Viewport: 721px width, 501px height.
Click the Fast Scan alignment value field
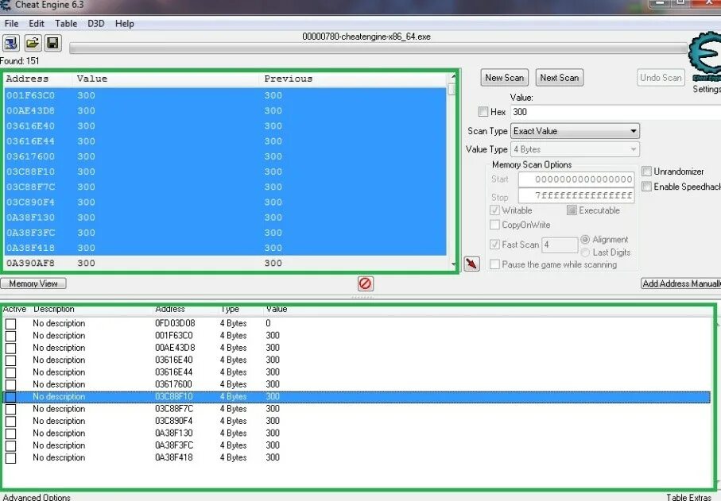point(560,245)
